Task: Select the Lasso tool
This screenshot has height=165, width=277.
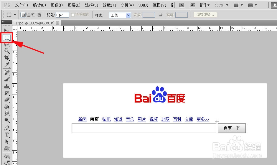Action: 7,44
